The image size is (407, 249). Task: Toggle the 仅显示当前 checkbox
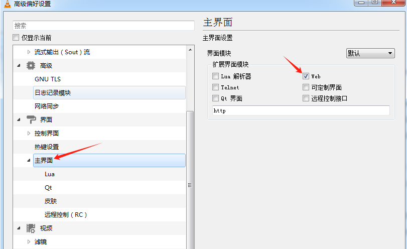[x=16, y=38]
